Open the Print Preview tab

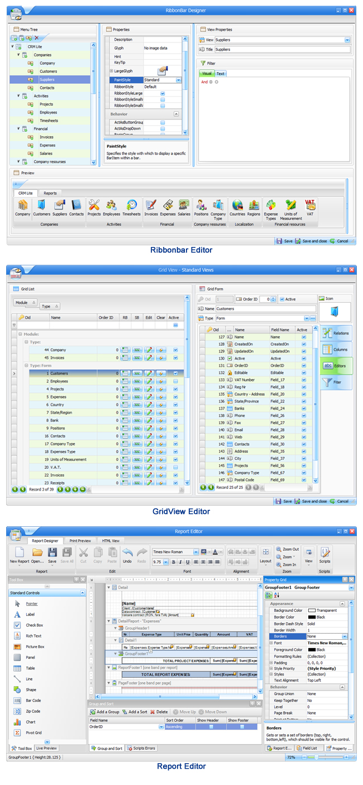[x=80, y=540]
